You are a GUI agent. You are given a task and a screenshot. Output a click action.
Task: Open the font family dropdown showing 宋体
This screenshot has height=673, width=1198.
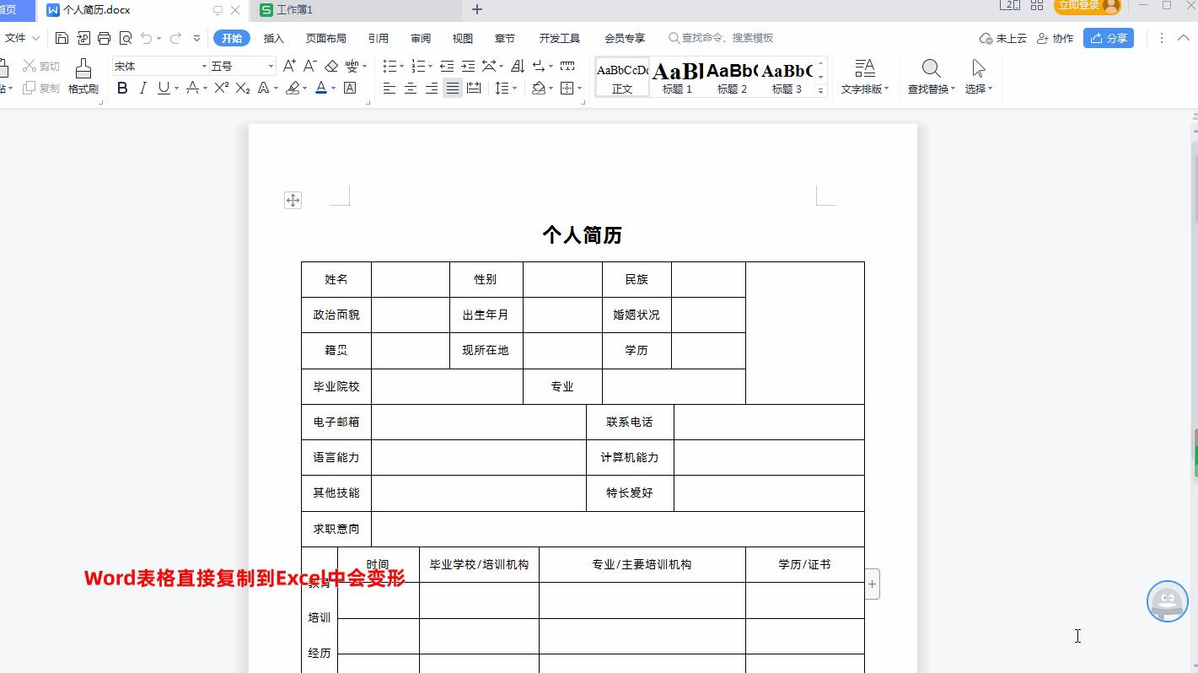click(x=158, y=65)
